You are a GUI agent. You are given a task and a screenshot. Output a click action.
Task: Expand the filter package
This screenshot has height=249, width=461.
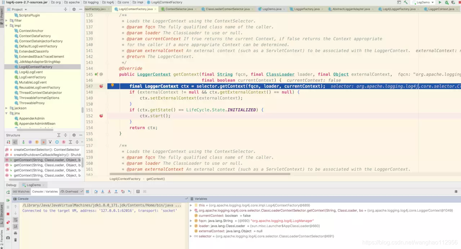(x=6, y=21)
